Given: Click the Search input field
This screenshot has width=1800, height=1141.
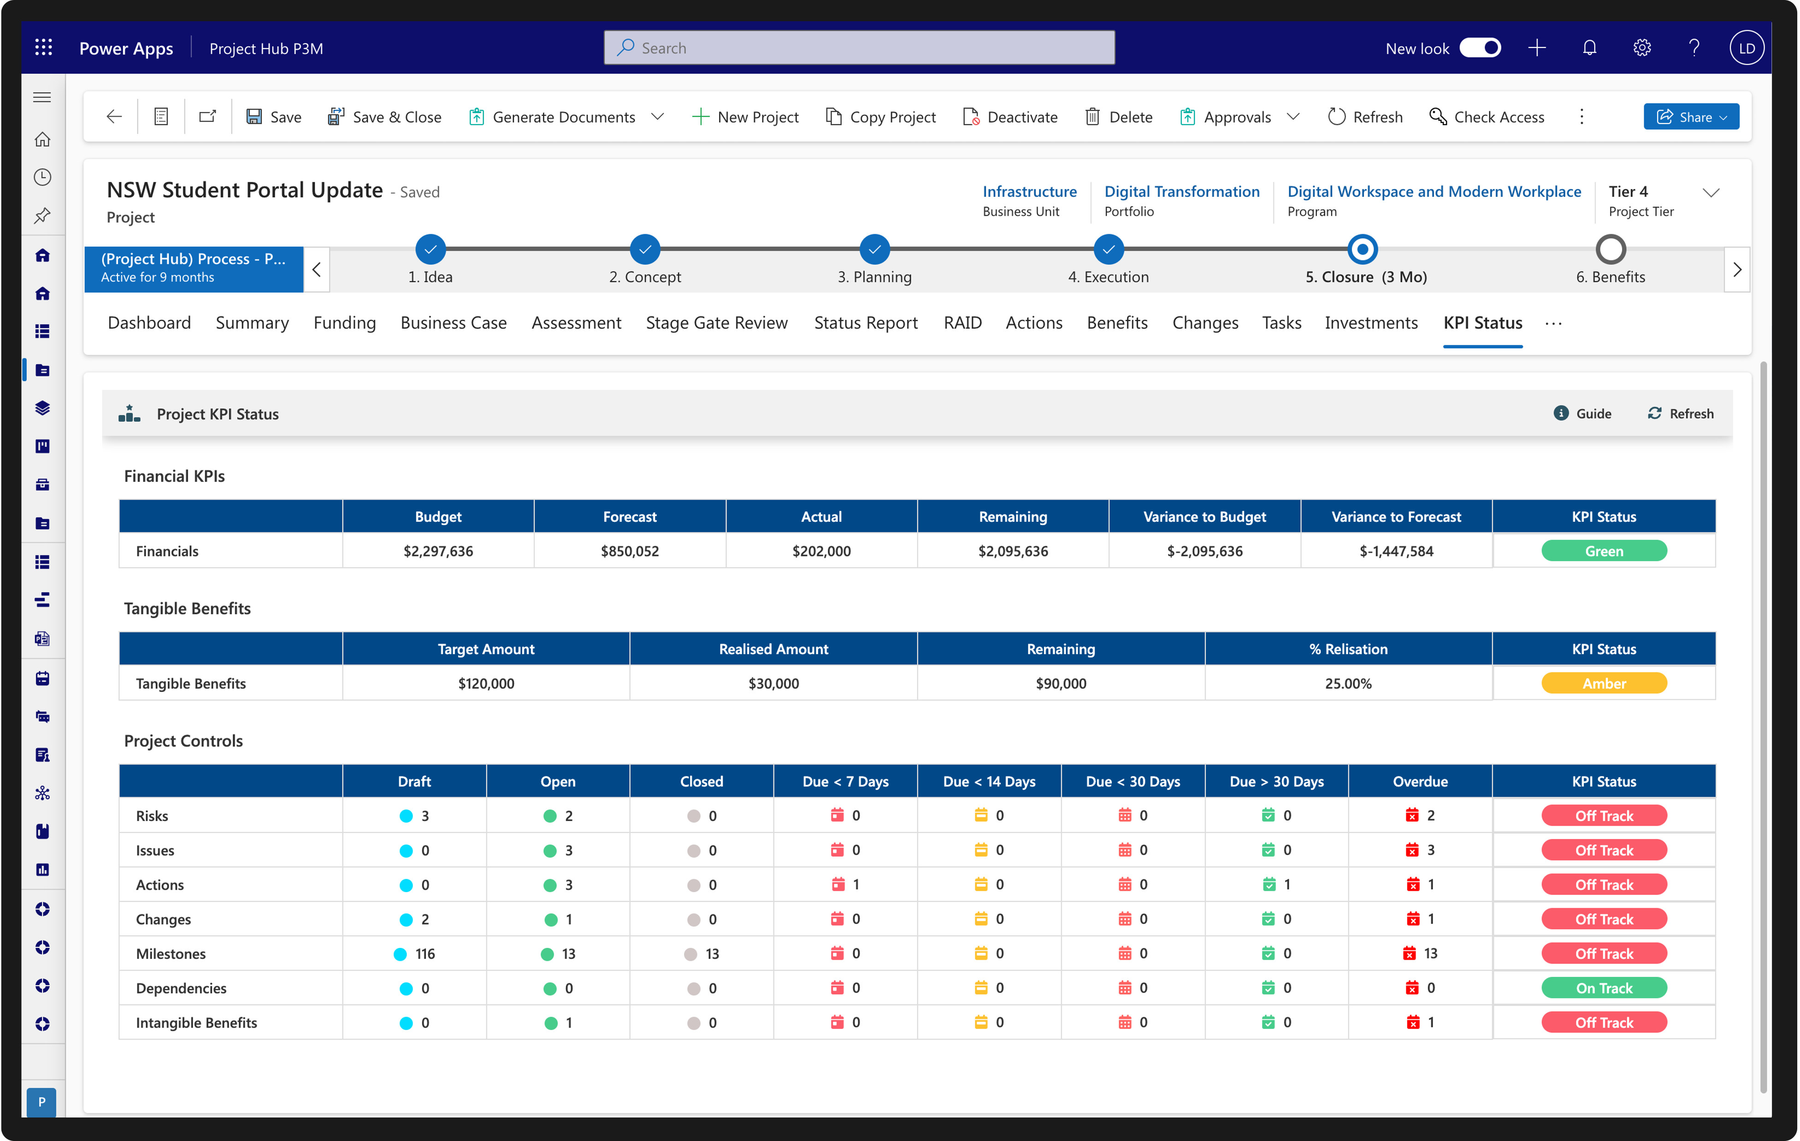Looking at the screenshot, I should [x=860, y=48].
